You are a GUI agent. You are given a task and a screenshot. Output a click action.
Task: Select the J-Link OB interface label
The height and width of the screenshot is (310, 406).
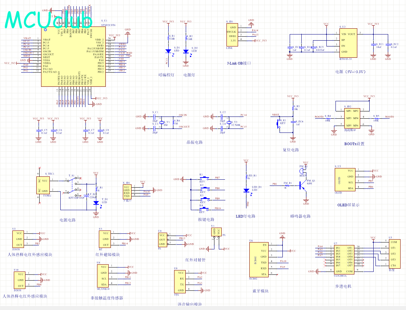click(x=239, y=63)
